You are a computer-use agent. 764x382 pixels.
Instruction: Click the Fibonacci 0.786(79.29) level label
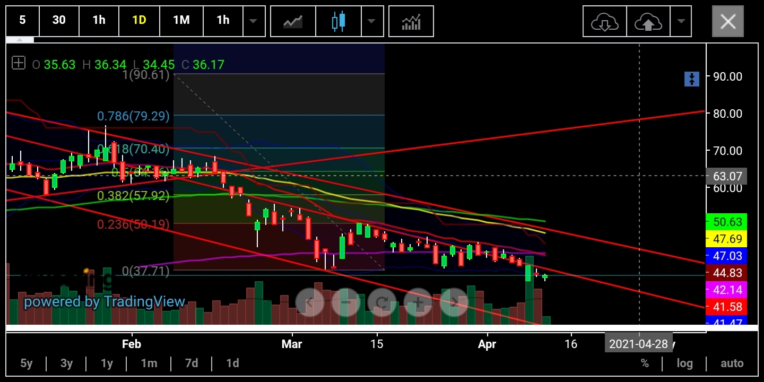pyautogui.click(x=133, y=116)
